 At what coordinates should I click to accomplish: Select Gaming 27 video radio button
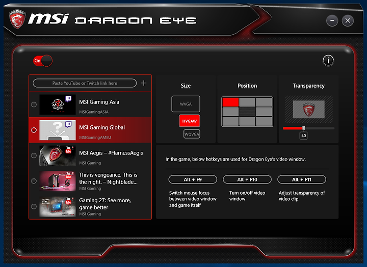click(x=34, y=207)
